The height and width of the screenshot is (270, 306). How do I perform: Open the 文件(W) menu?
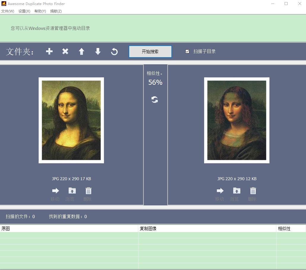(8, 11)
